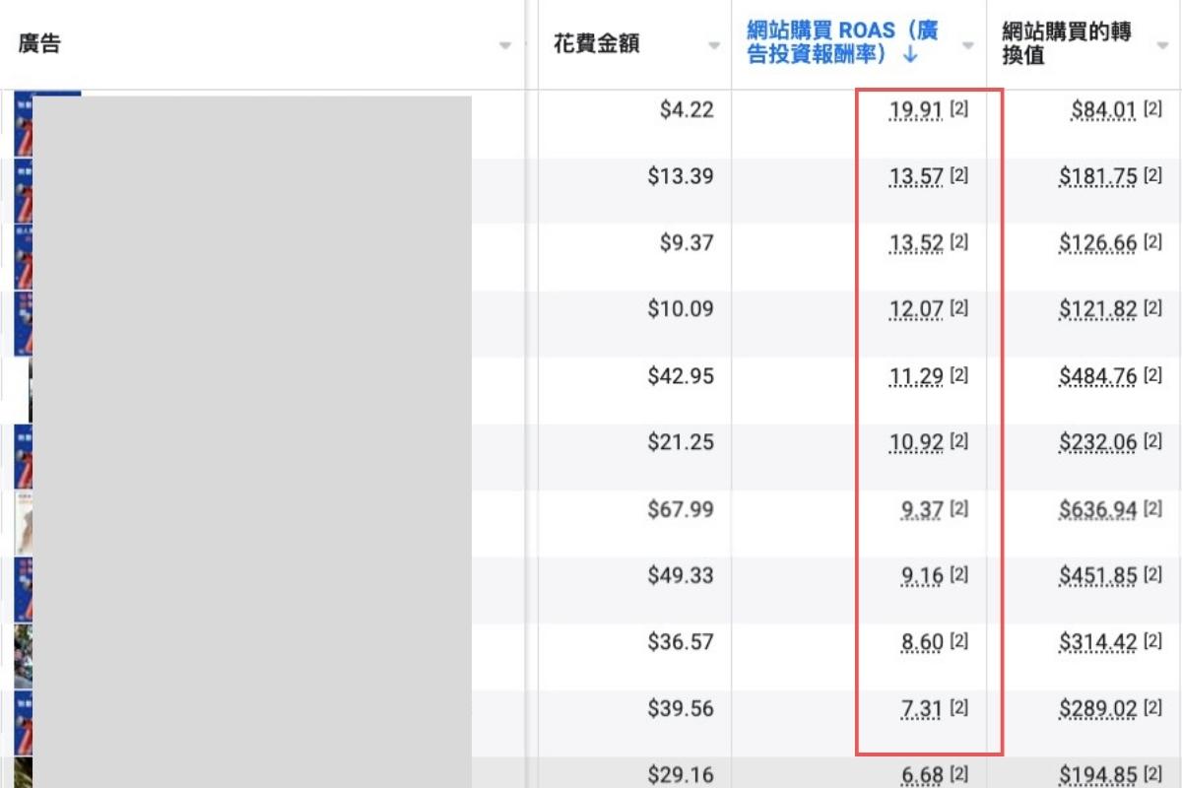1182x788 pixels.
Task: Expand the 網站購買 ROAS column menu arrow
Action: click(968, 46)
